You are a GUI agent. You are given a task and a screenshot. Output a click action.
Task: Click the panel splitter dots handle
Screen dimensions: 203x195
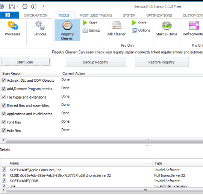(148, 146)
